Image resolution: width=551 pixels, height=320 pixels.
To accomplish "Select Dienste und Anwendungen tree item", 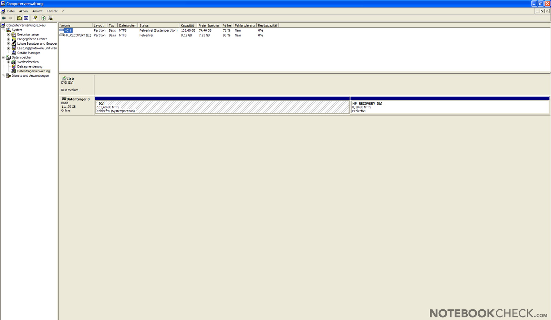I will click(x=30, y=76).
